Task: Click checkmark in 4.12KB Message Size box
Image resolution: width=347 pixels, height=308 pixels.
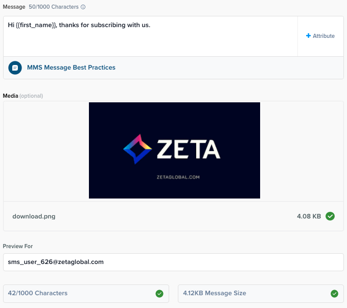Action: [334, 294]
